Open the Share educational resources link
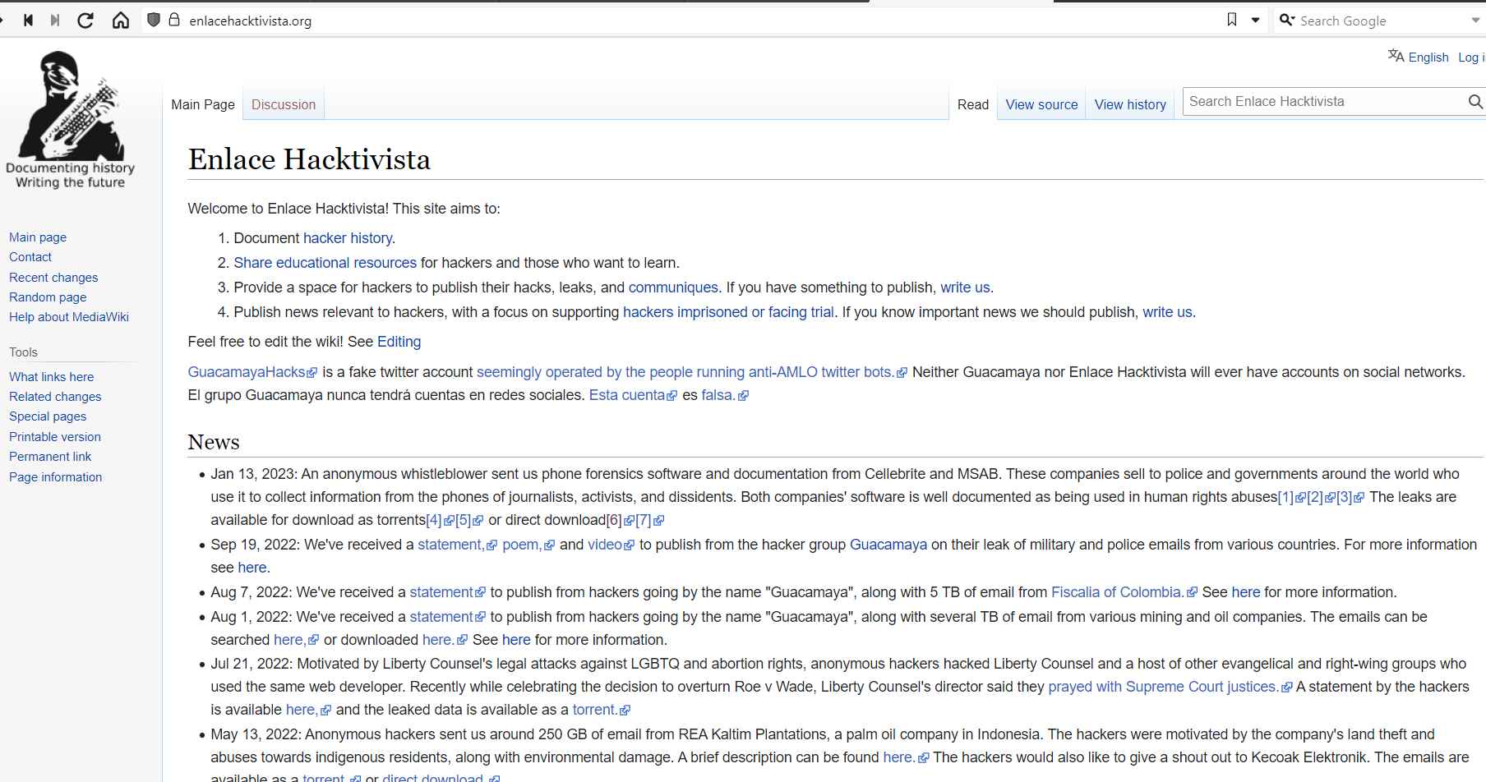The height and width of the screenshot is (782, 1486). point(325,263)
